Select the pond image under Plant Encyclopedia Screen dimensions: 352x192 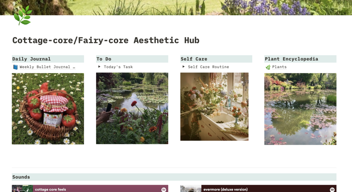tap(301, 109)
